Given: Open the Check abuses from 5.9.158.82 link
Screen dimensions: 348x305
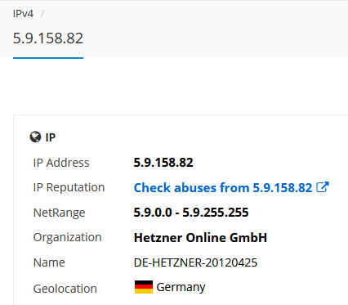Looking at the screenshot, I should pyautogui.click(x=223, y=187).
